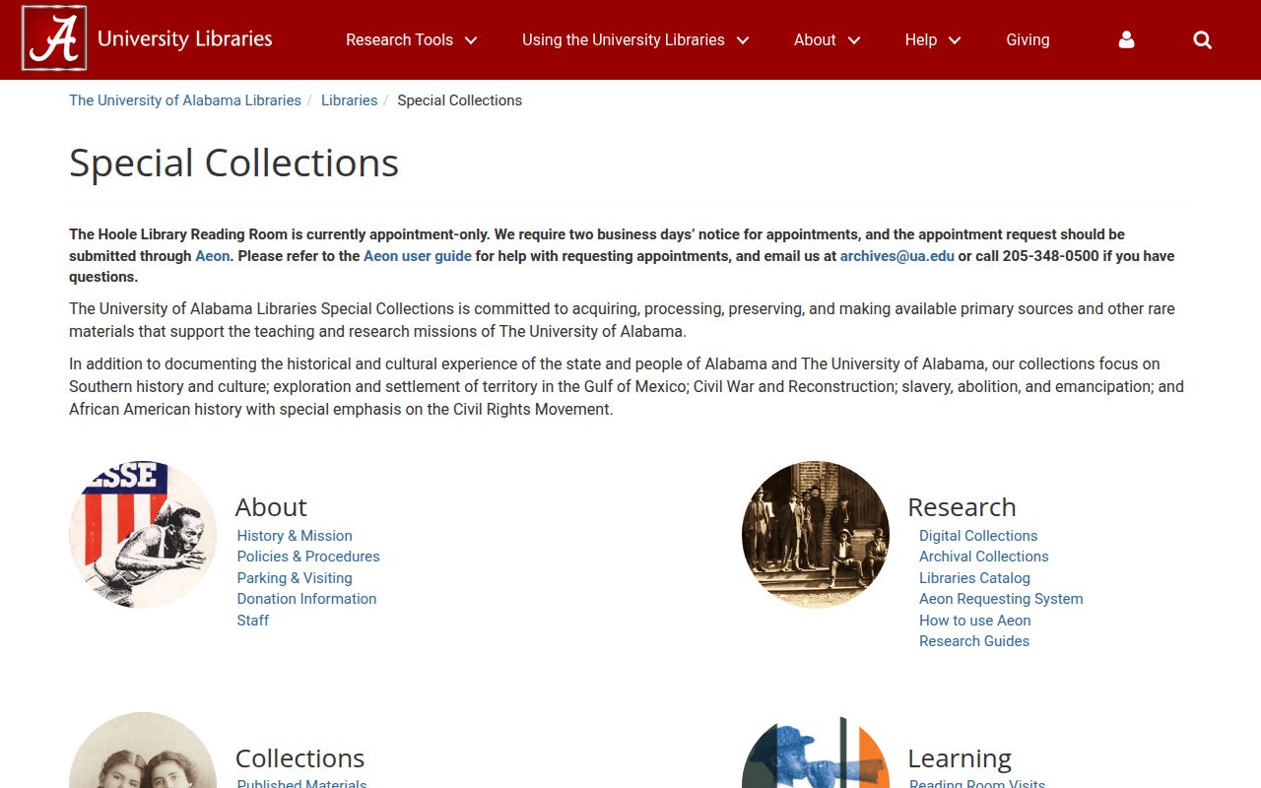
Task: Go to the Giving page
Action: [1028, 39]
